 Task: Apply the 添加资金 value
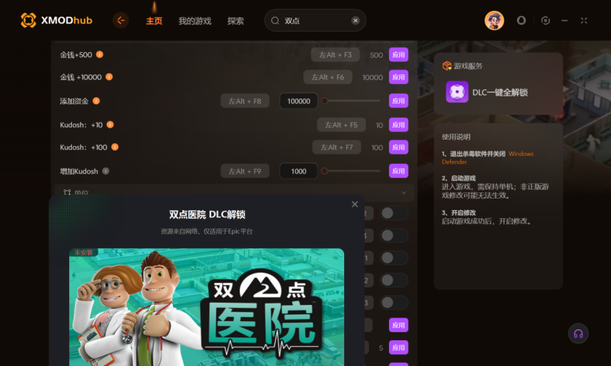[399, 101]
